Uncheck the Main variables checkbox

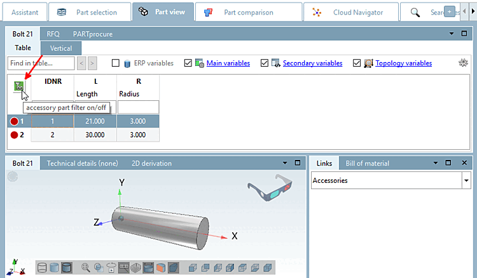point(188,63)
